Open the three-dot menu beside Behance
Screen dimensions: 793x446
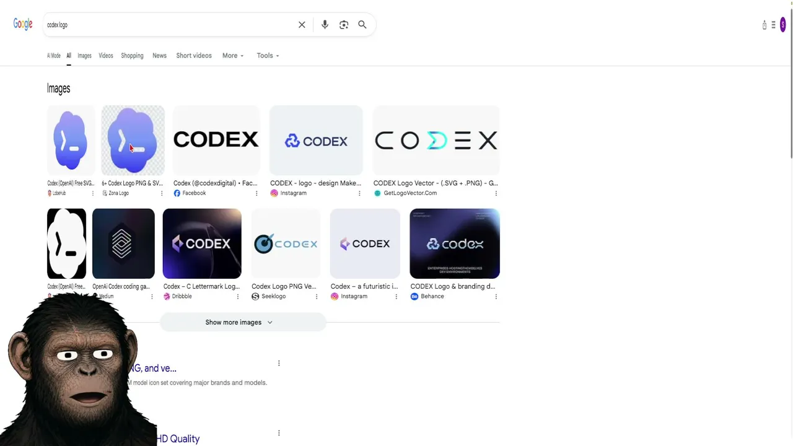tap(496, 297)
